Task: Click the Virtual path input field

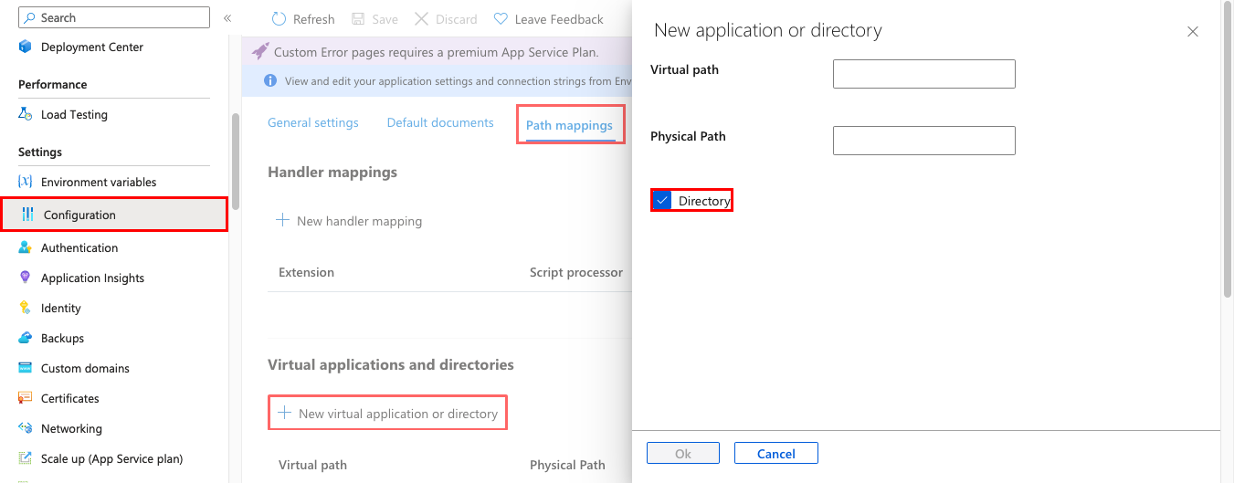Action: [x=923, y=74]
